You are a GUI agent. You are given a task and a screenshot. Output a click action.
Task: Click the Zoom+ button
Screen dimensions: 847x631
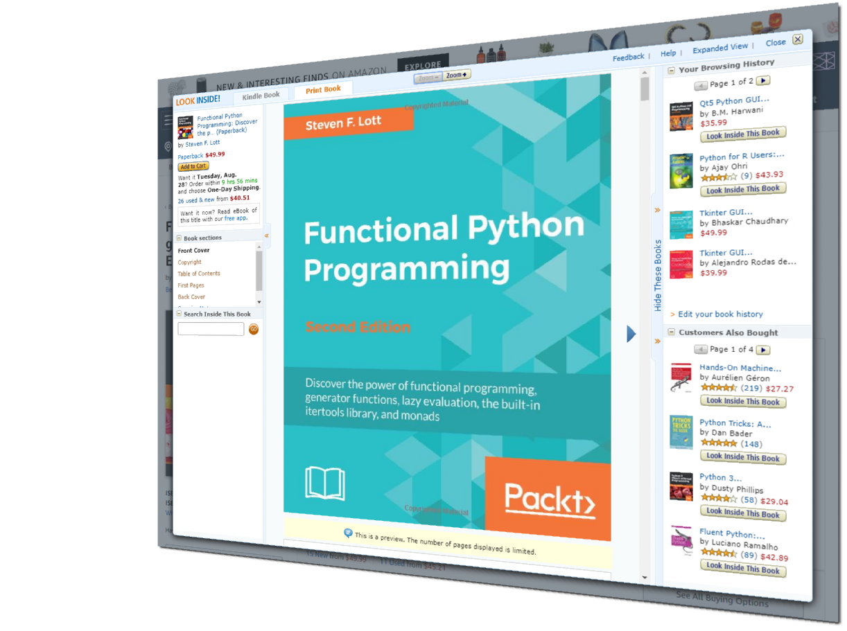[x=457, y=75]
